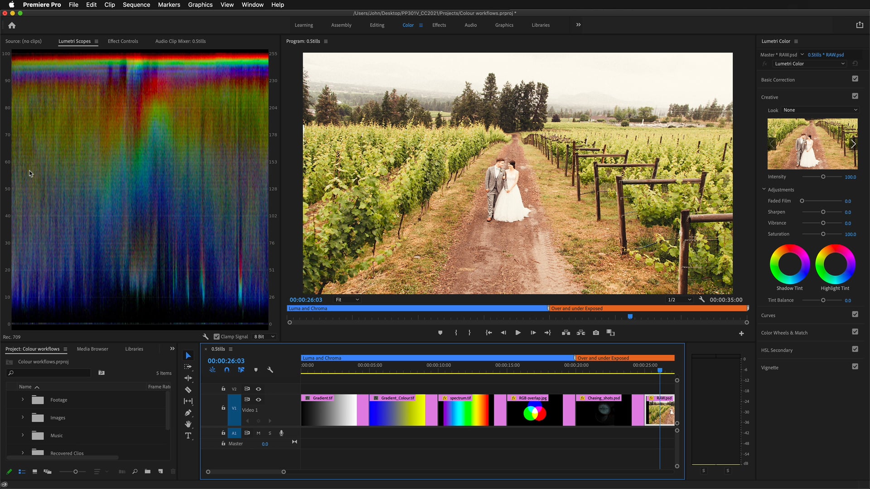870x489 pixels.
Task: Select the Slip tool
Action: [x=188, y=401]
